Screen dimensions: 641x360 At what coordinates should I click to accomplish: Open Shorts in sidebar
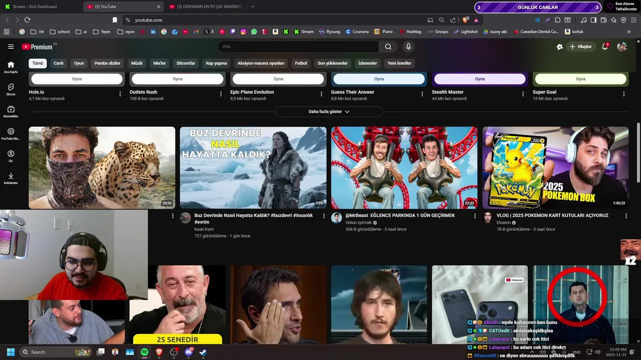pyautogui.click(x=11, y=89)
